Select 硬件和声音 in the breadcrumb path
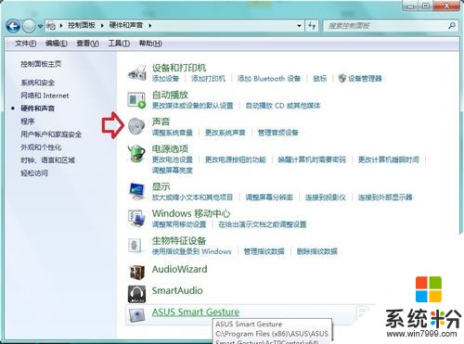The width and height of the screenshot is (464, 344). (126, 25)
